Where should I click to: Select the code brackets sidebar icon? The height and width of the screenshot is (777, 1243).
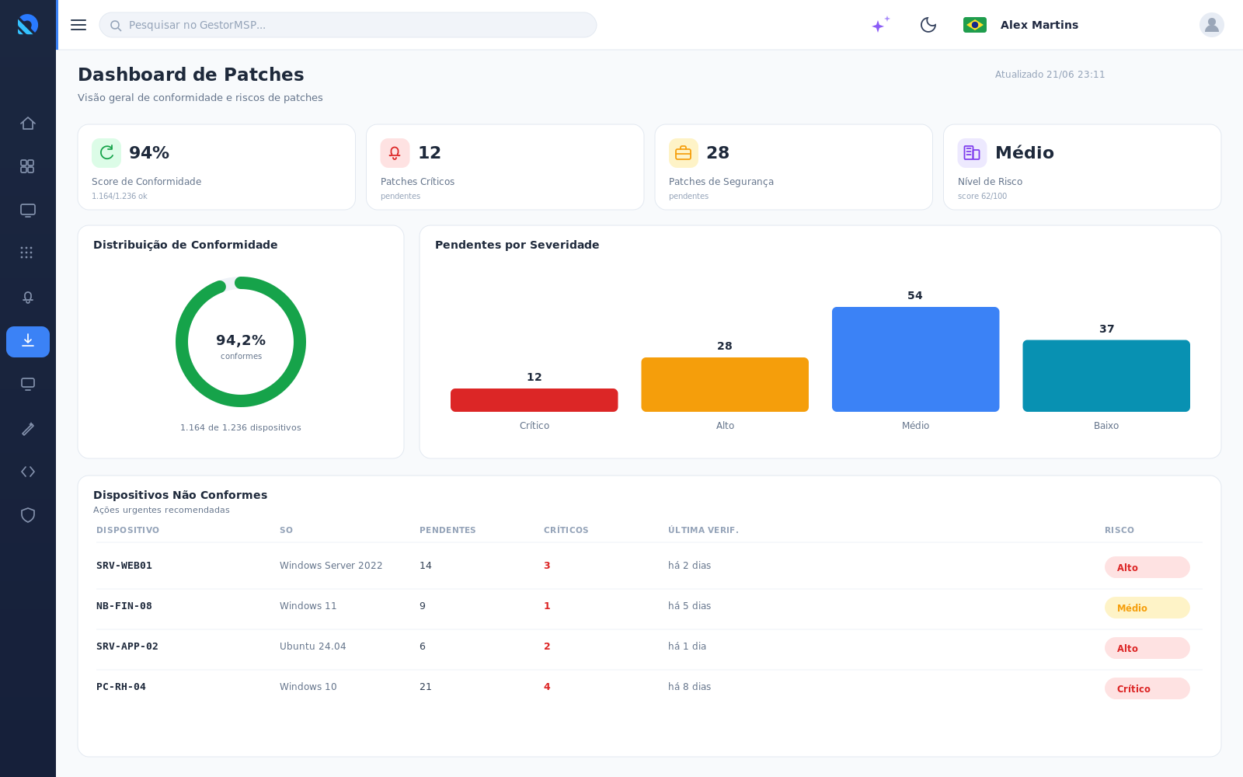pos(28,472)
